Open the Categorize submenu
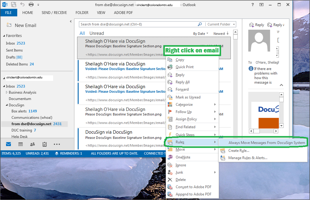The height and width of the screenshot is (200, 310). [x=192, y=105]
